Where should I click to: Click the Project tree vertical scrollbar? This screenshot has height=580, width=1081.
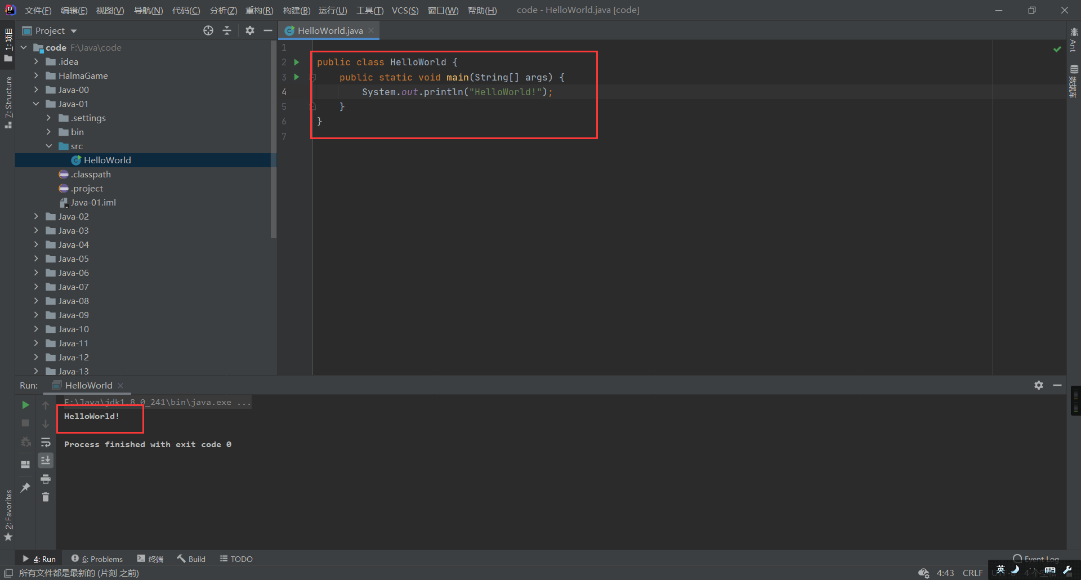[274, 140]
